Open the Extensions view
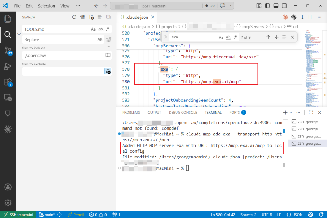Viewport: 327px width, 218px height. 8,82
